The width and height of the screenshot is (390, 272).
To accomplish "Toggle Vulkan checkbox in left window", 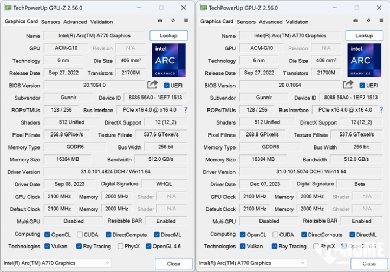I will click(x=47, y=246).
